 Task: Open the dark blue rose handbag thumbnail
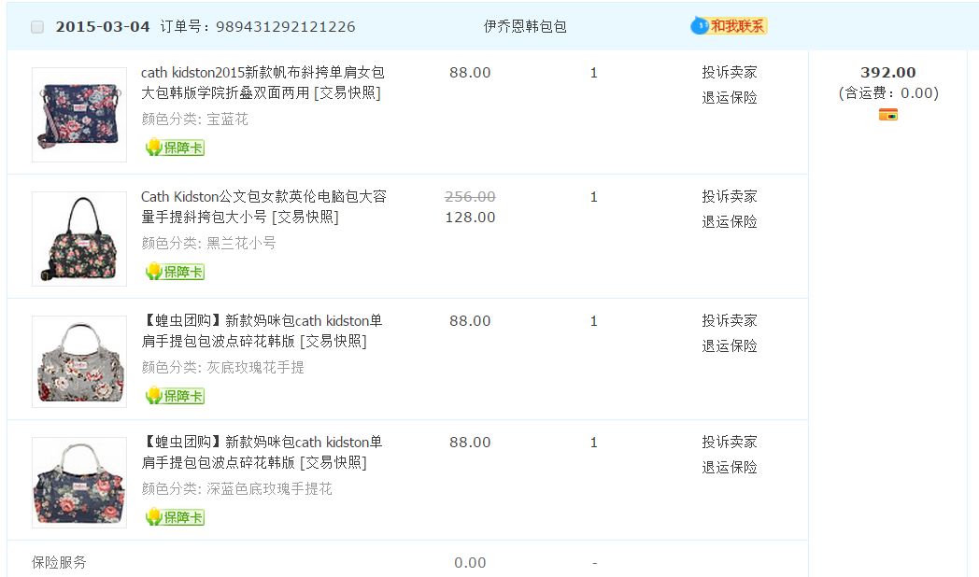(x=79, y=483)
